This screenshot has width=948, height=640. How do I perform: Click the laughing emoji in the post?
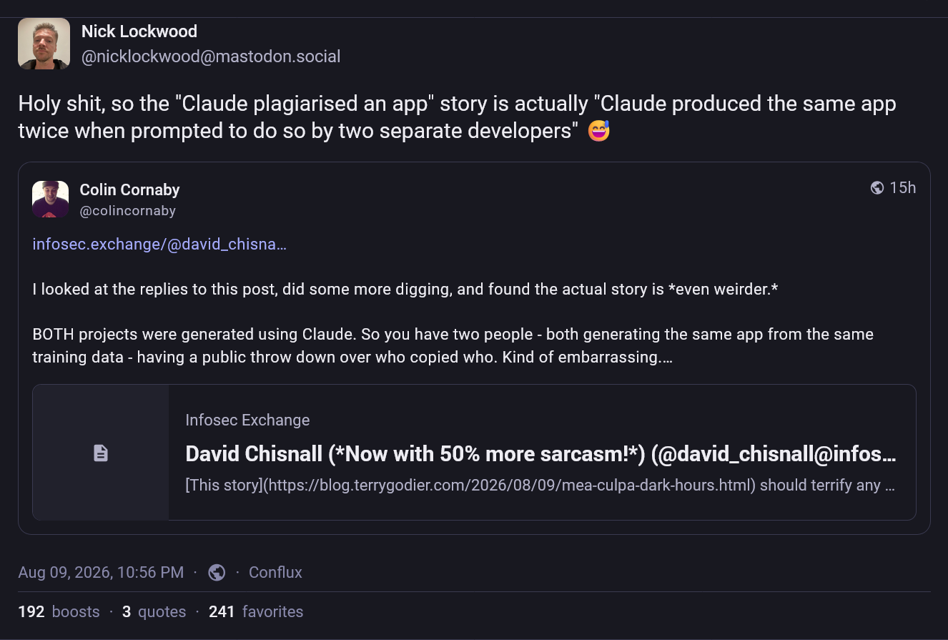pyautogui.click(x=598, y=131)
